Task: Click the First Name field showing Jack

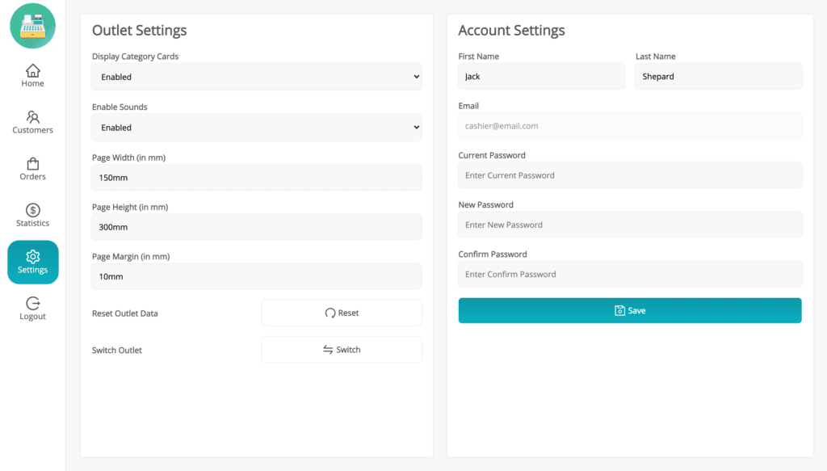Action: [541, 76]
